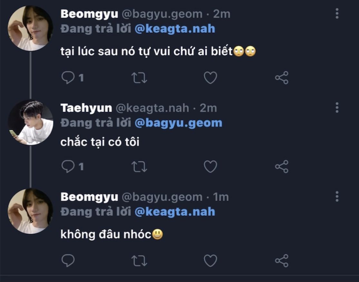The height and width of the screenshot is (282, 359).
Task: Click the Taehyun display name
Action: click(86, 108)
